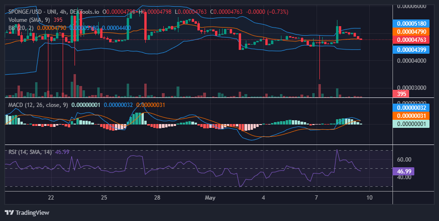This screenshot has width=439, height=221.
Task: Click the blue 0.00000032 MACD tag
Action: pyautogui.click(x=411, y=108)
